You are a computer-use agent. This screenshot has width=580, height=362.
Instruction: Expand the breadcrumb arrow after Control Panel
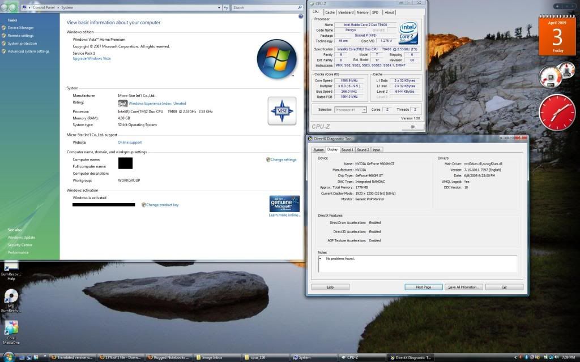click(x=57, y=7)
